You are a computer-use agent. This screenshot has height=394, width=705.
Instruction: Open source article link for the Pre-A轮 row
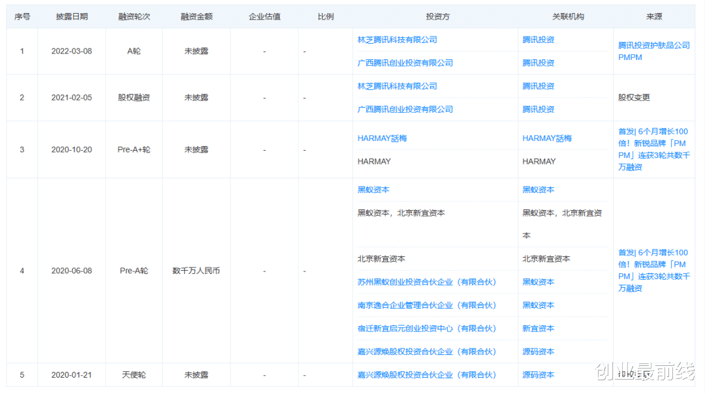coord(653,271)
